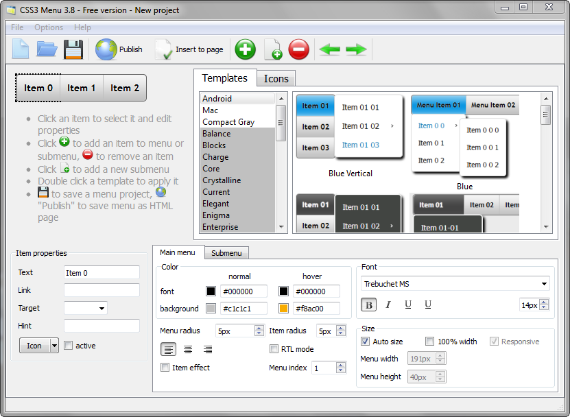This screenshot has height=417, width=570.
Task: Pick the orange hover background color swatch
Action: coord(283,309)
